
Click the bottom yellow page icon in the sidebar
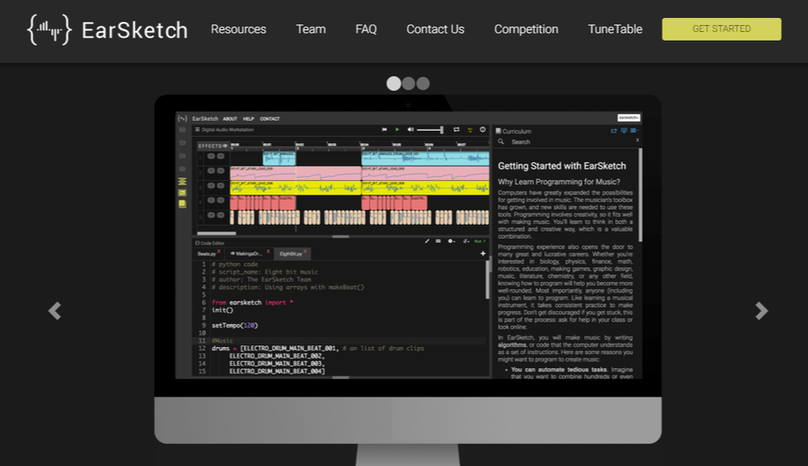coord(183,204)
